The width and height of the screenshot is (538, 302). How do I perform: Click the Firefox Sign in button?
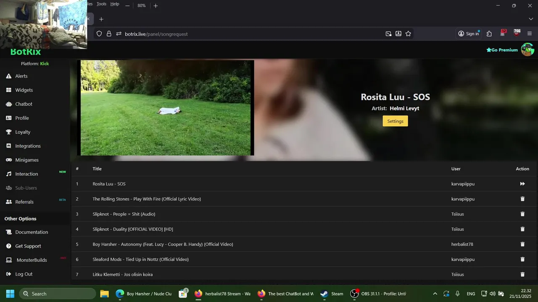pyautogui.click(x=469, y=34)
